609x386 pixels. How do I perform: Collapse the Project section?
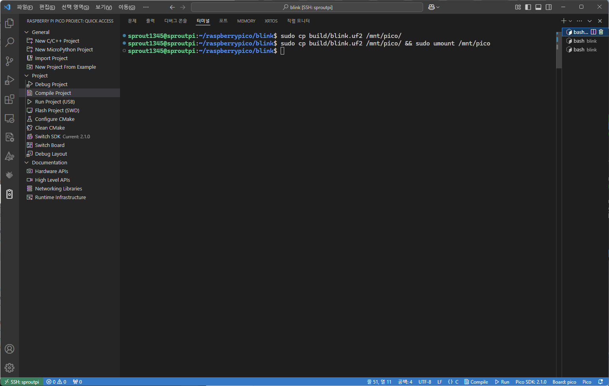point(26,75)
